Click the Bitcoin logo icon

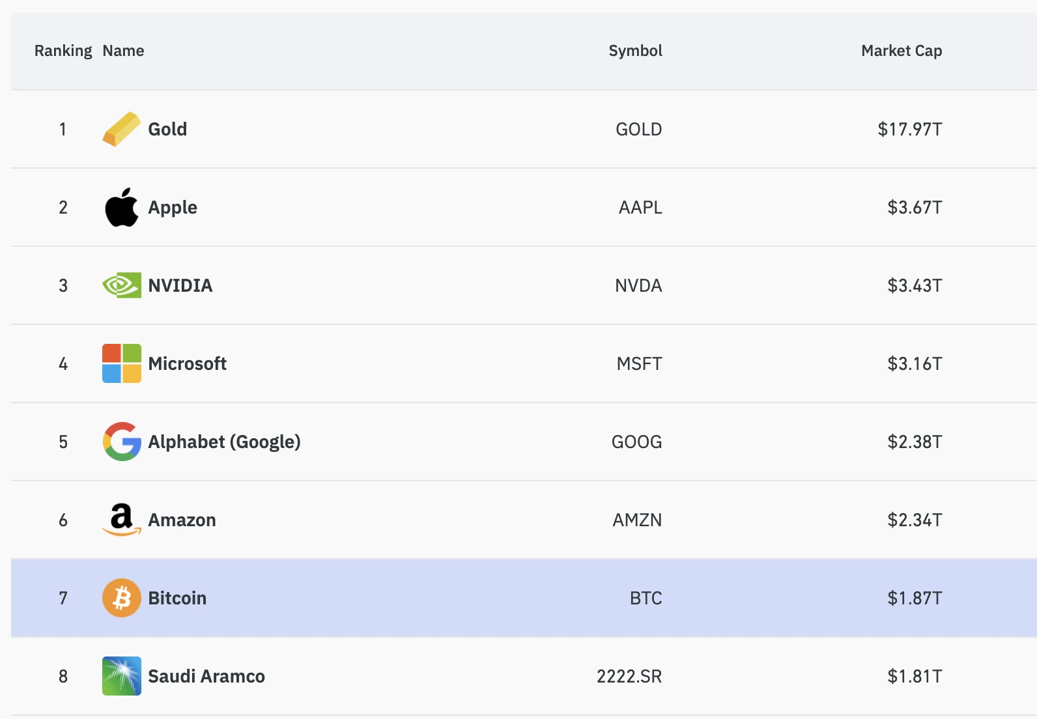pyautogui.click(x=122, y=598)
